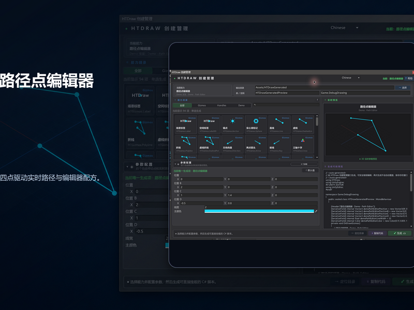Image resolution: width=414 pixels, height=310 pixels.
Task: Click the '路径点编辑器' slide heading on the left
Action: [47, 81]
